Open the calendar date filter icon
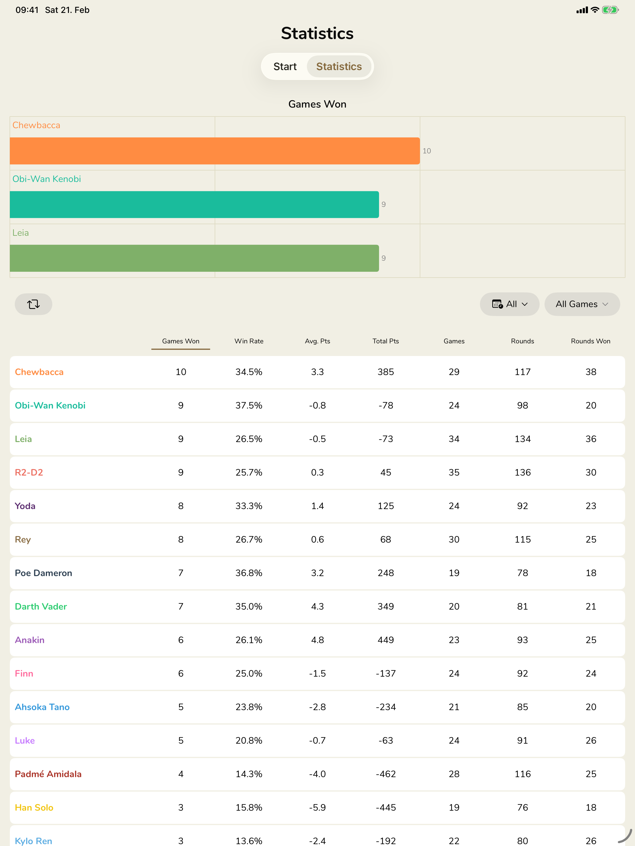 coord(497,304)
